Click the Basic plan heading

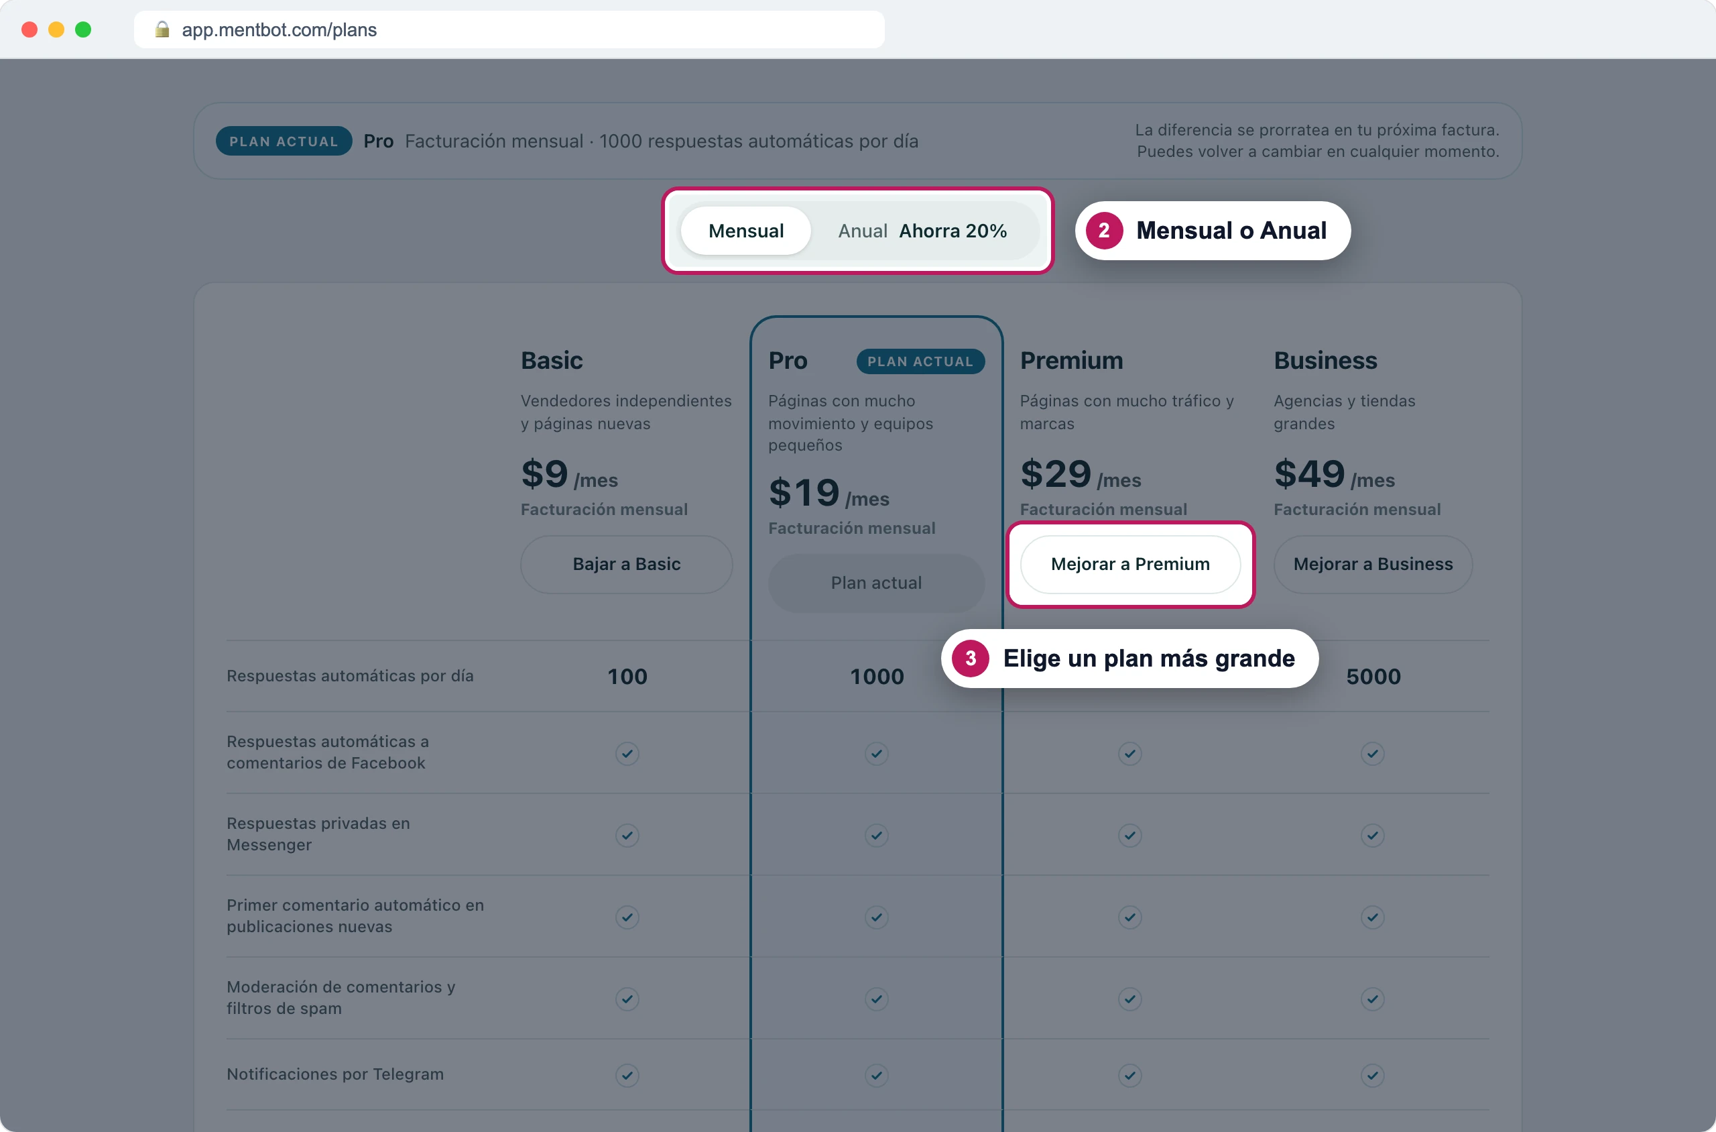tap(551, 360)
